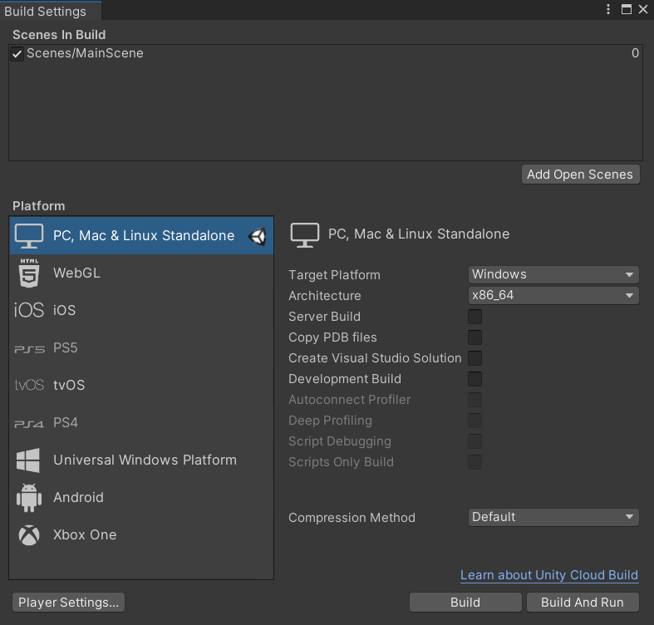Viewport: 654px width, 625px height.
Task: Select the tvOS platform
Action: point(141,385)
